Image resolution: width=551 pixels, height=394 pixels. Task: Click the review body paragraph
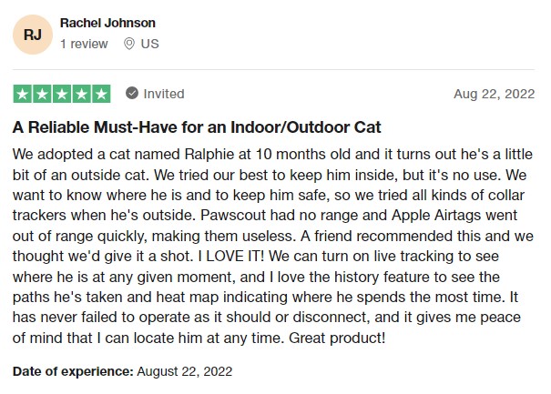coord(273,246)
